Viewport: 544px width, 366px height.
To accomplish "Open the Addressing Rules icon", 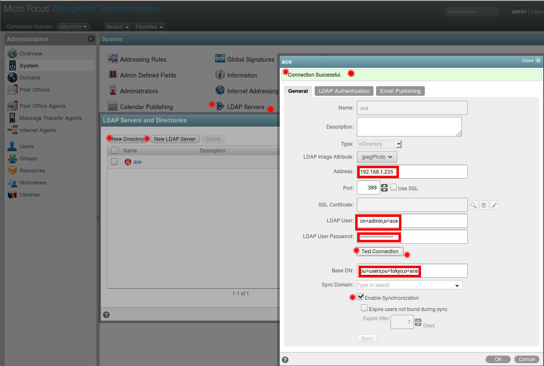I will [113, 59].
